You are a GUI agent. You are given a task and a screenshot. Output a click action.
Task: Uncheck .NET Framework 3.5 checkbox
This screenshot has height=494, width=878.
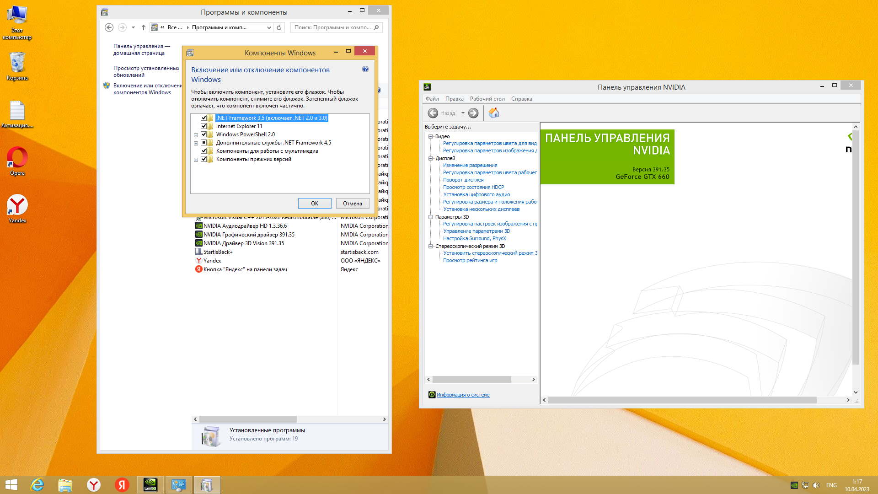tap(204, 118)
